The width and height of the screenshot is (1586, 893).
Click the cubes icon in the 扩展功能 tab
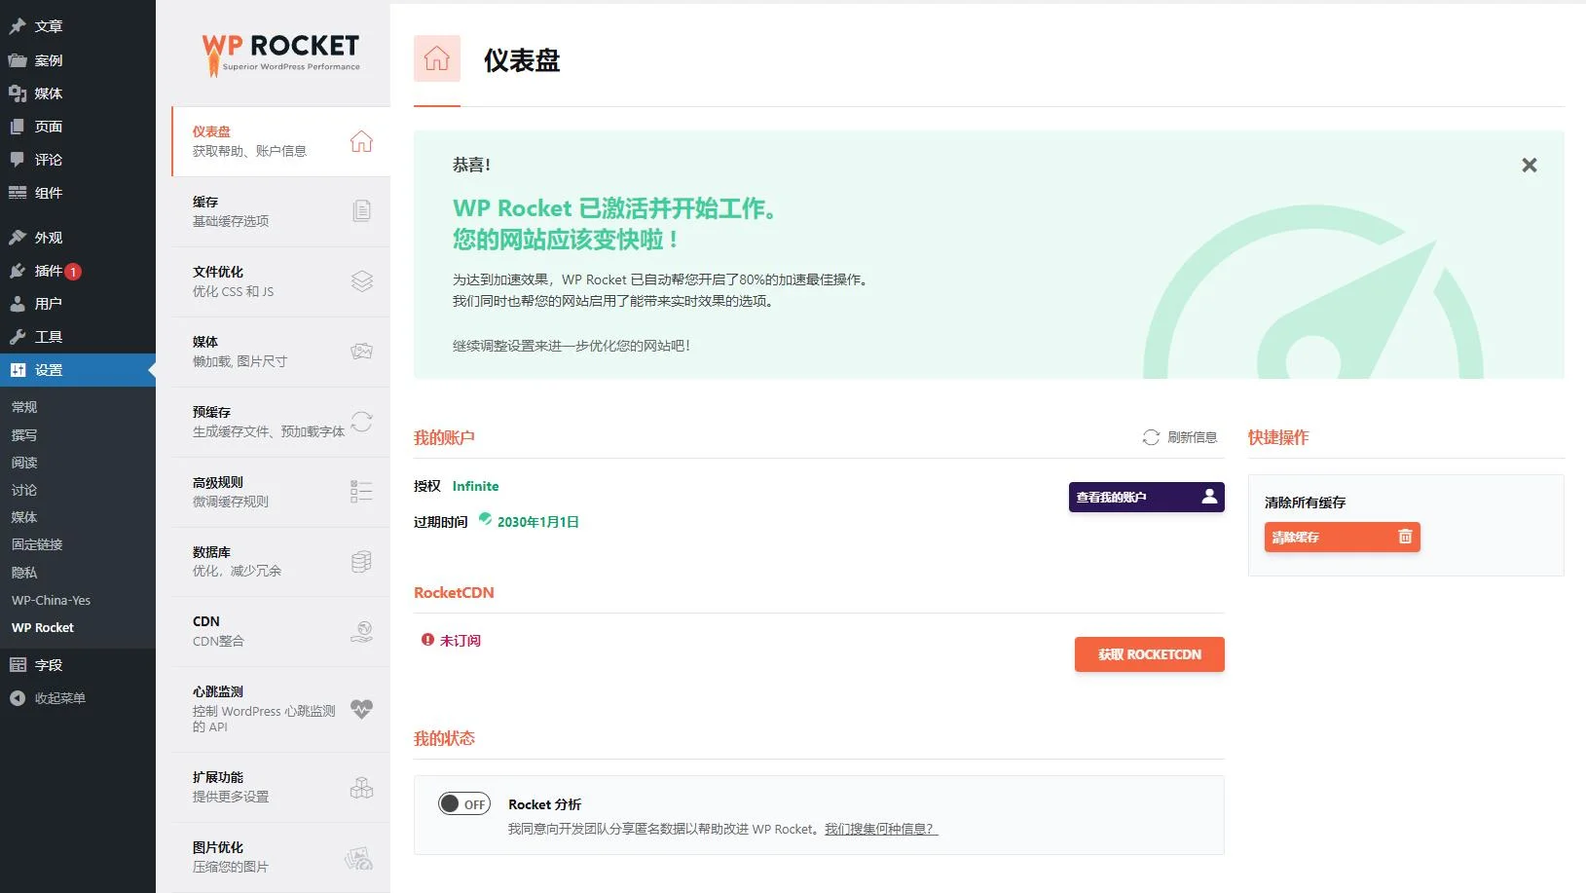pos(361,787)
